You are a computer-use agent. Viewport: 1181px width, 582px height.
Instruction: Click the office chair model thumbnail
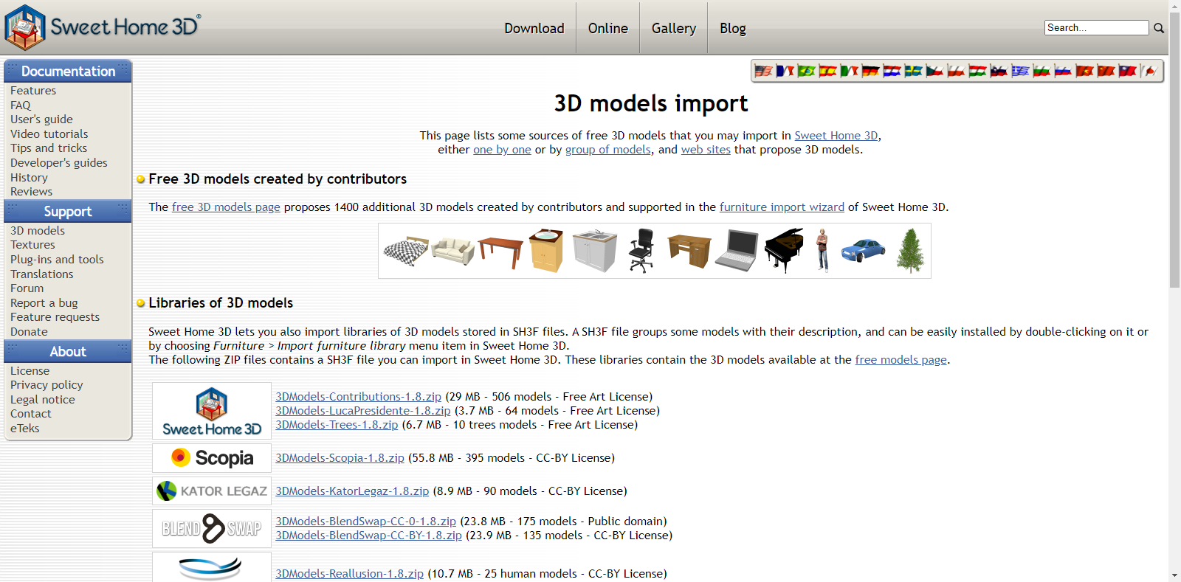coord(641,250)
